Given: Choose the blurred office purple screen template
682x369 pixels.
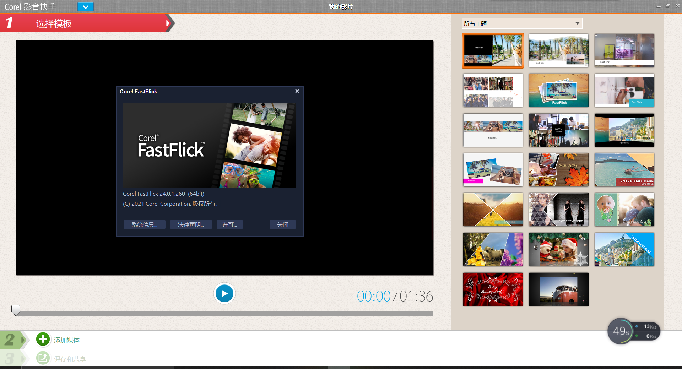Looking at the screenshot, I should 624,50.
